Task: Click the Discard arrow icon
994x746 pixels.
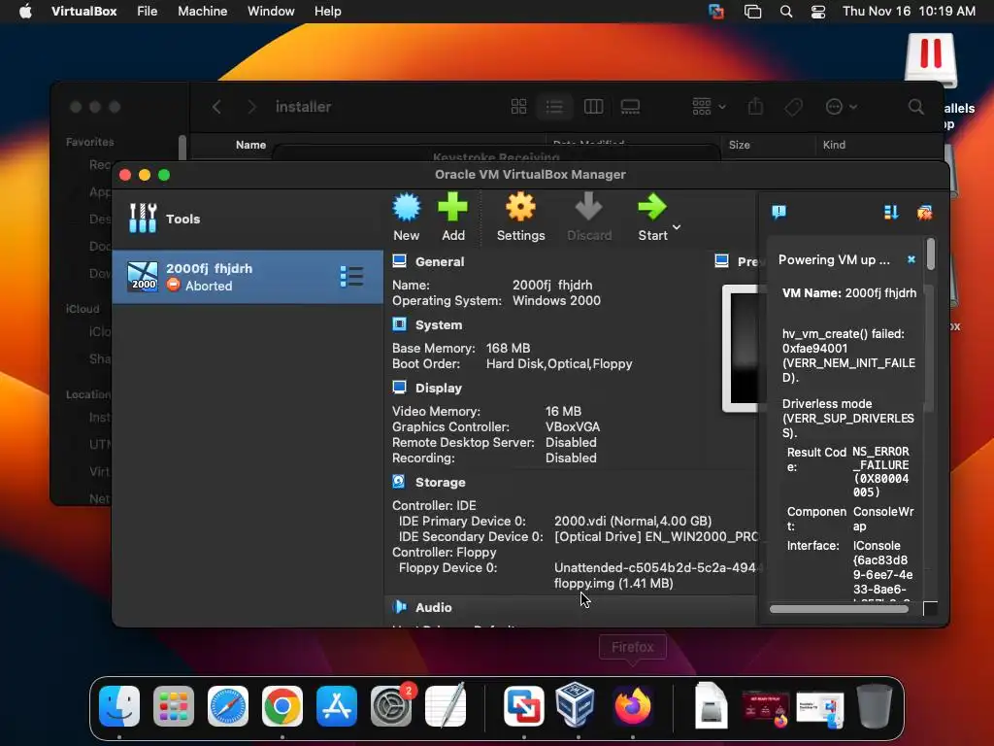Action: click(588, 208)
